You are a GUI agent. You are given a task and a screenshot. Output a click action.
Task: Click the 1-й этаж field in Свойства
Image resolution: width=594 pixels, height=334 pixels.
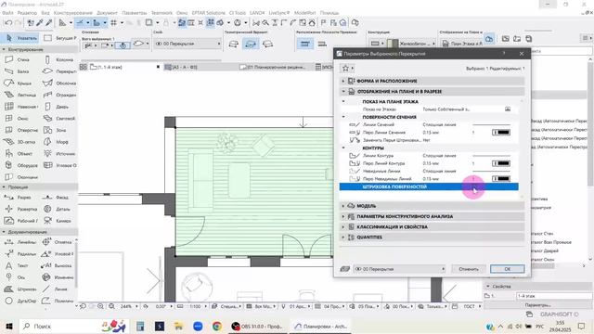point(554,296)
